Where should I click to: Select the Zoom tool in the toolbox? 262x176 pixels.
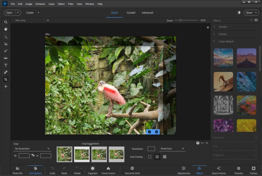tap(6, 22)
